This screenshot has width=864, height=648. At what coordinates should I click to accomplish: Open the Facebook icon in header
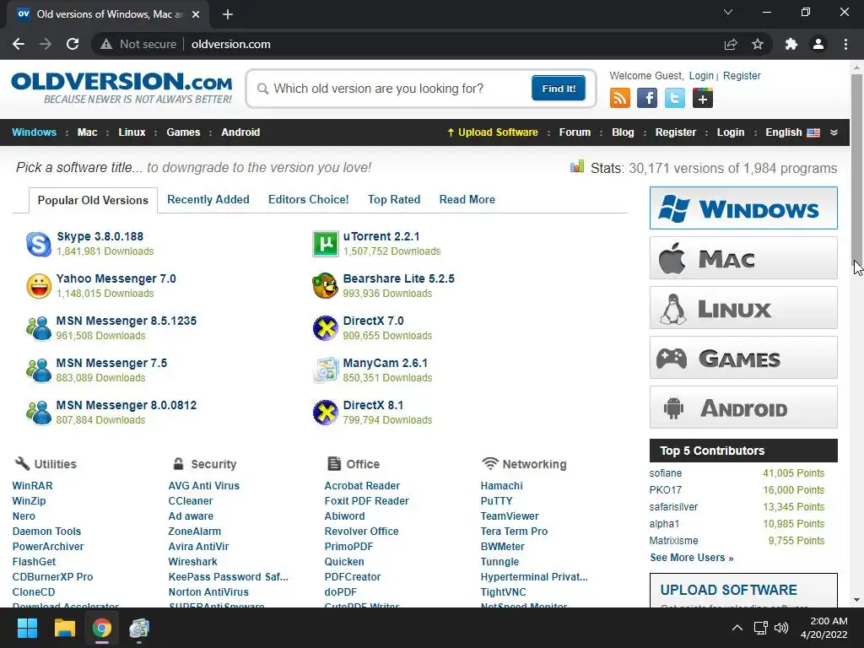coord(647,99)
